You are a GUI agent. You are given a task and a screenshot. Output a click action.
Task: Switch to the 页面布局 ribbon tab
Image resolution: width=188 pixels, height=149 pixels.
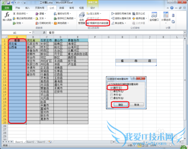click(x=39, y=8)
